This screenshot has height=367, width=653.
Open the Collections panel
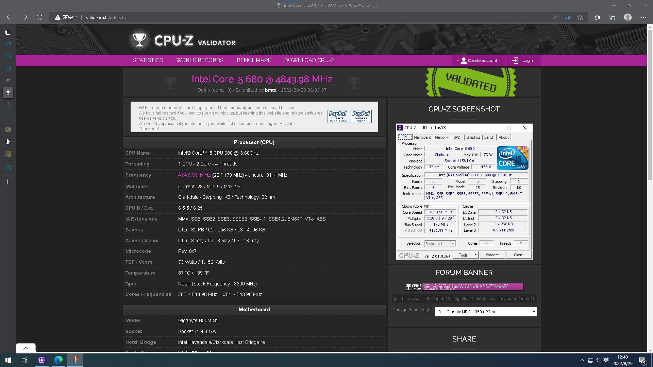point(612,17)
